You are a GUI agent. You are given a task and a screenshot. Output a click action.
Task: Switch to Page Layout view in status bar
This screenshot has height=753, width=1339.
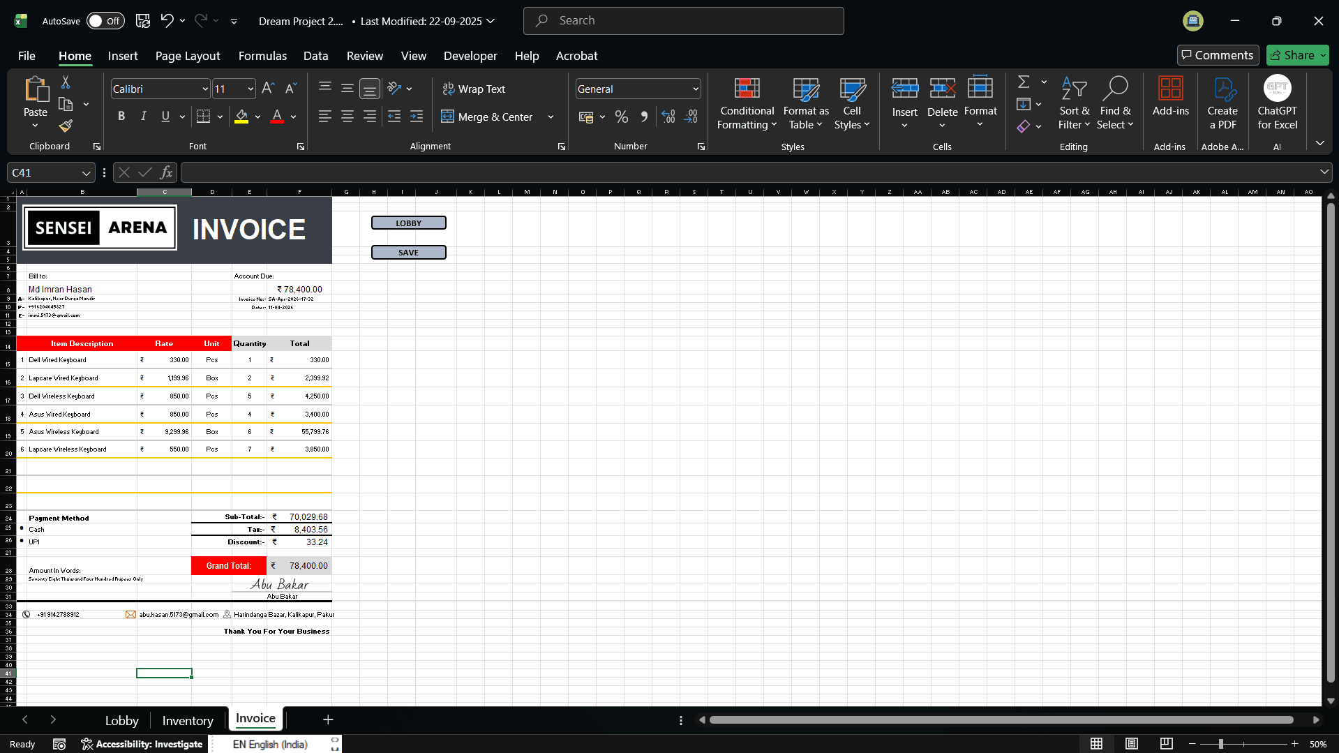tap(1132, 744)
